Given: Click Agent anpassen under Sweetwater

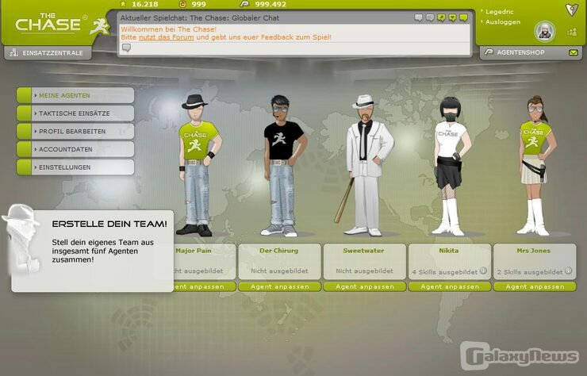Looking at the screenshot, I should click(x=365, y=286).
